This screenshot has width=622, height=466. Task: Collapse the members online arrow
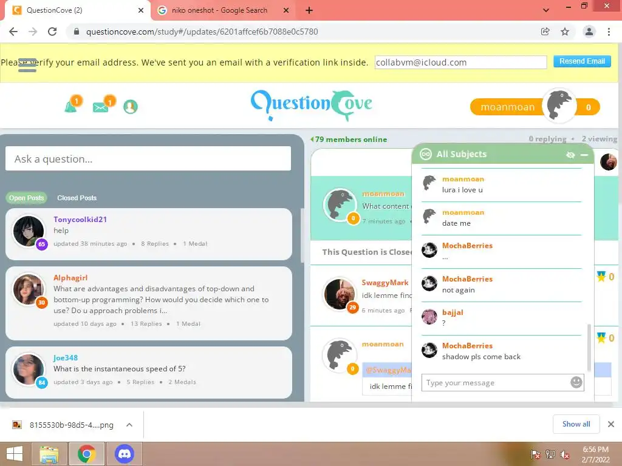[312, 139]
